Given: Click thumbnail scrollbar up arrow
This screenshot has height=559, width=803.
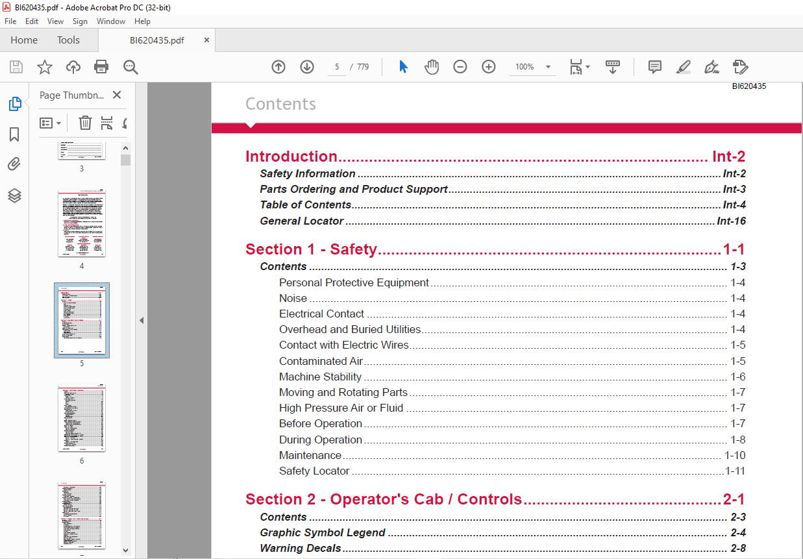Looking at the screenshot, I should [x=126, y=148].
